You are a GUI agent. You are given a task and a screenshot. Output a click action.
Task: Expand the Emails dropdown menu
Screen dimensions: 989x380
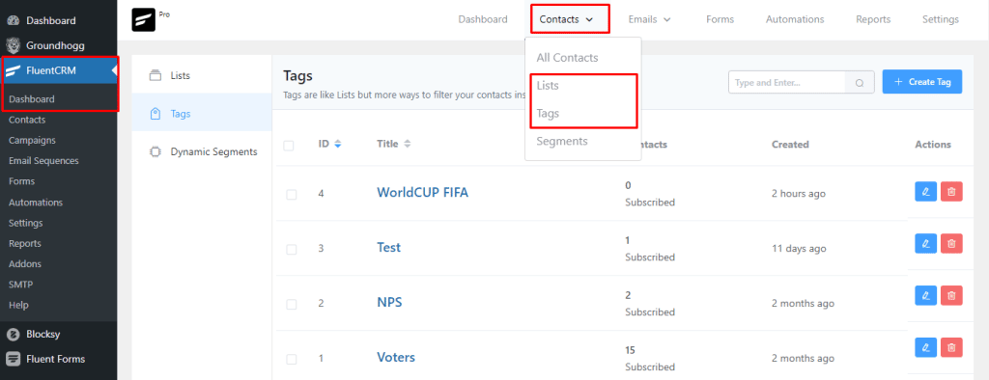(649, 19)
